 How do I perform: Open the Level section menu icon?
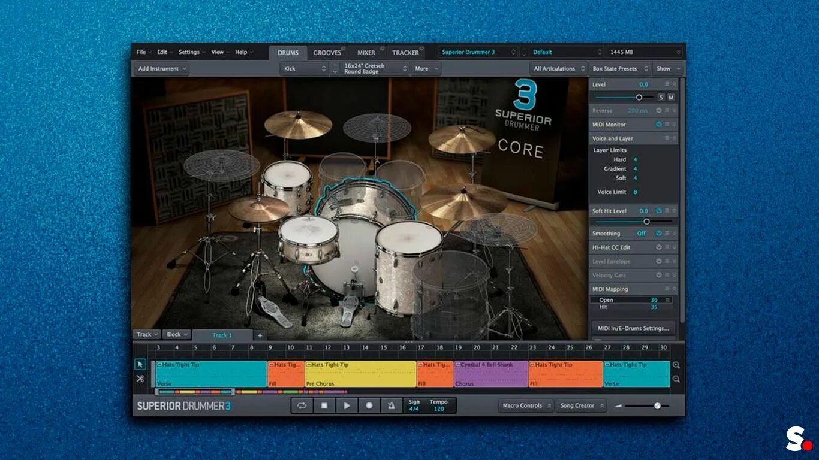tap(666, 84)
